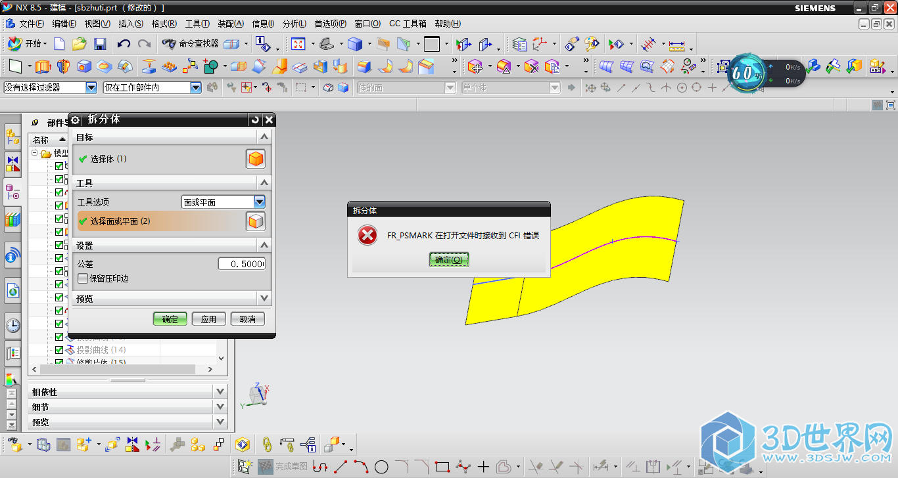Click the 取消 button in Split Body
Viewport: 898px width, 478px height.
(x=248, y=319)
